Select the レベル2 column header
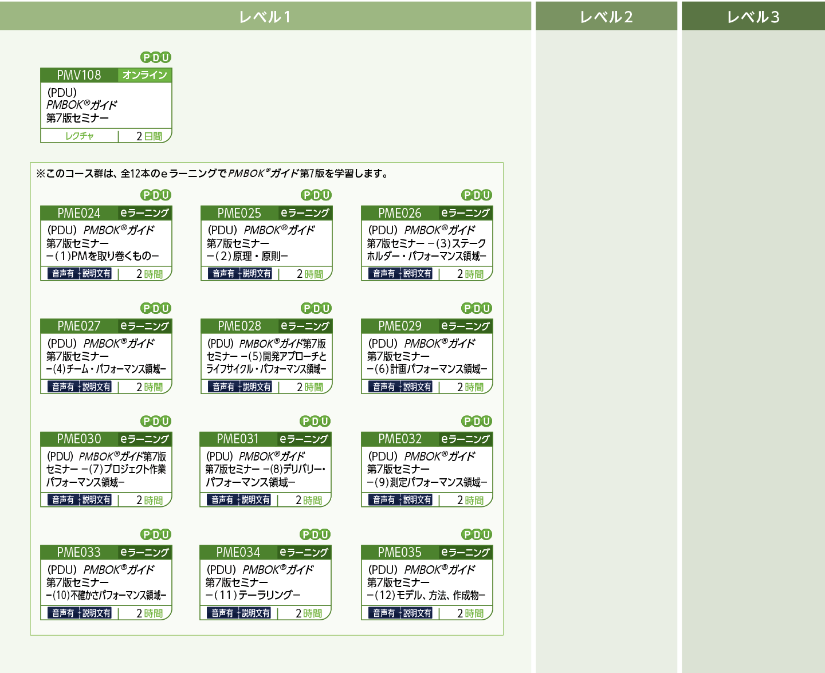The image size is (825, 673). (606, 16)
